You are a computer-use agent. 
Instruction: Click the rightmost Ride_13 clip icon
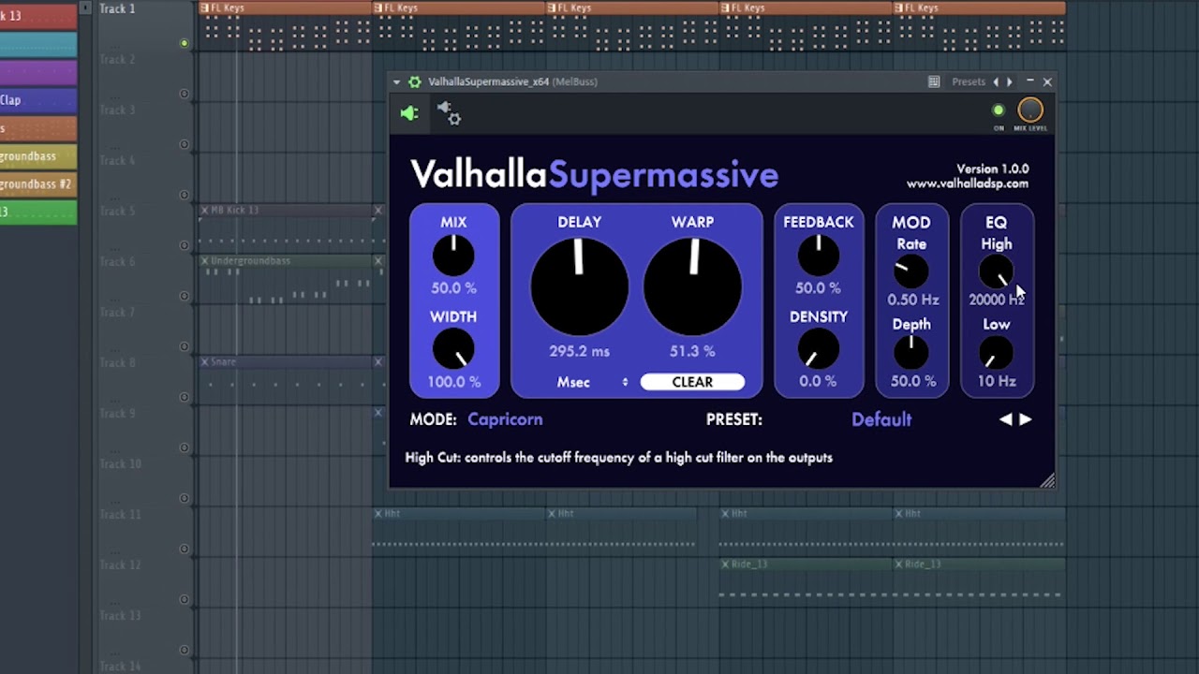coord(899,564)
